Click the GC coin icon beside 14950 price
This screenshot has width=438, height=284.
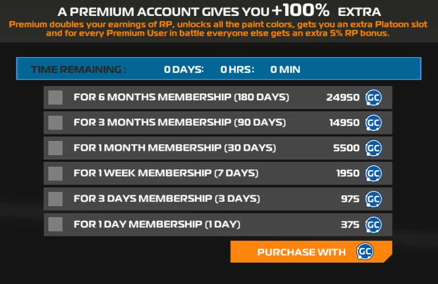click(373, 123)
